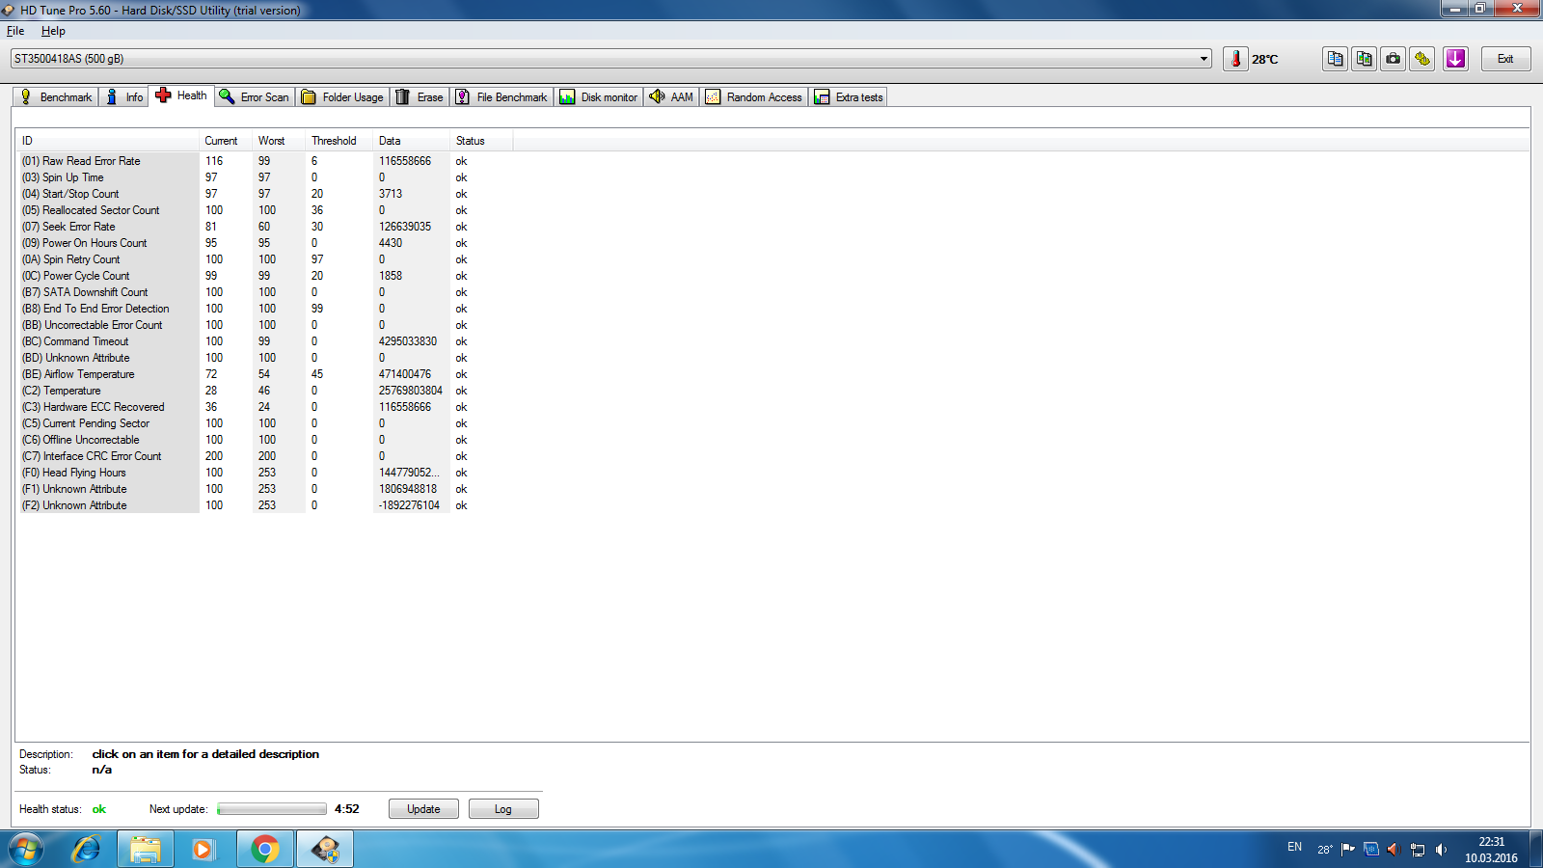Viewport: 1543px width, 868px height.
Task: Sort by the Worst column header
Action: pos(279,141)
